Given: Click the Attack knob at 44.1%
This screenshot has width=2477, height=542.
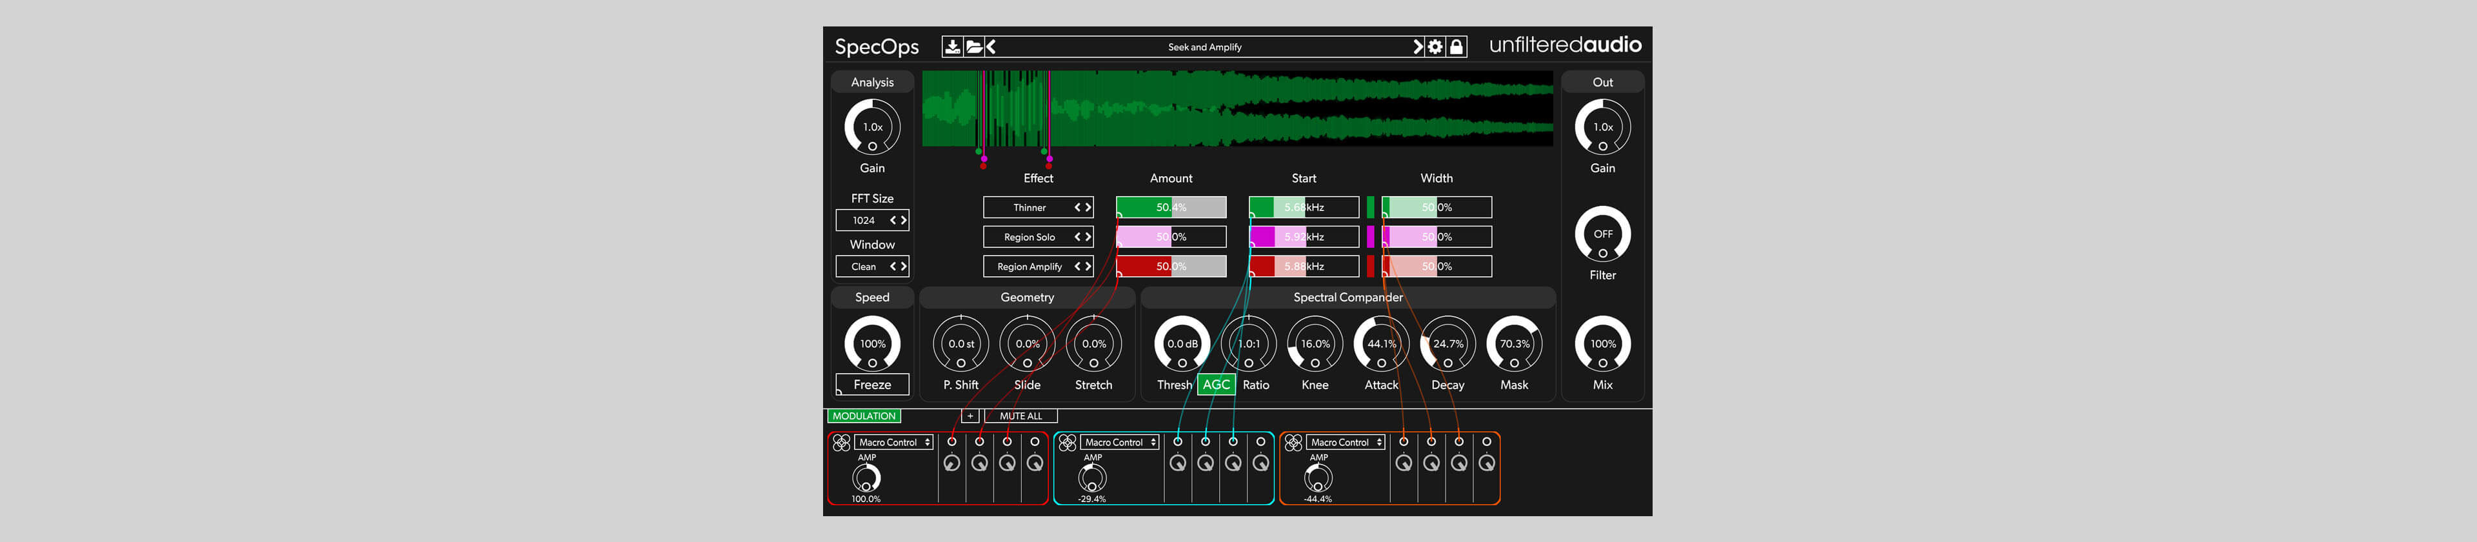Looking at the screenshot, I should (x=1381, y=344).
